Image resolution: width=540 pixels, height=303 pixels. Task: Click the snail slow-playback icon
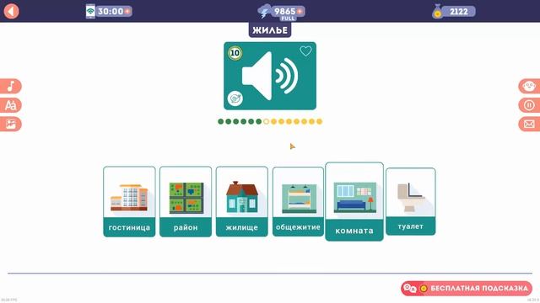coord(235,98)
